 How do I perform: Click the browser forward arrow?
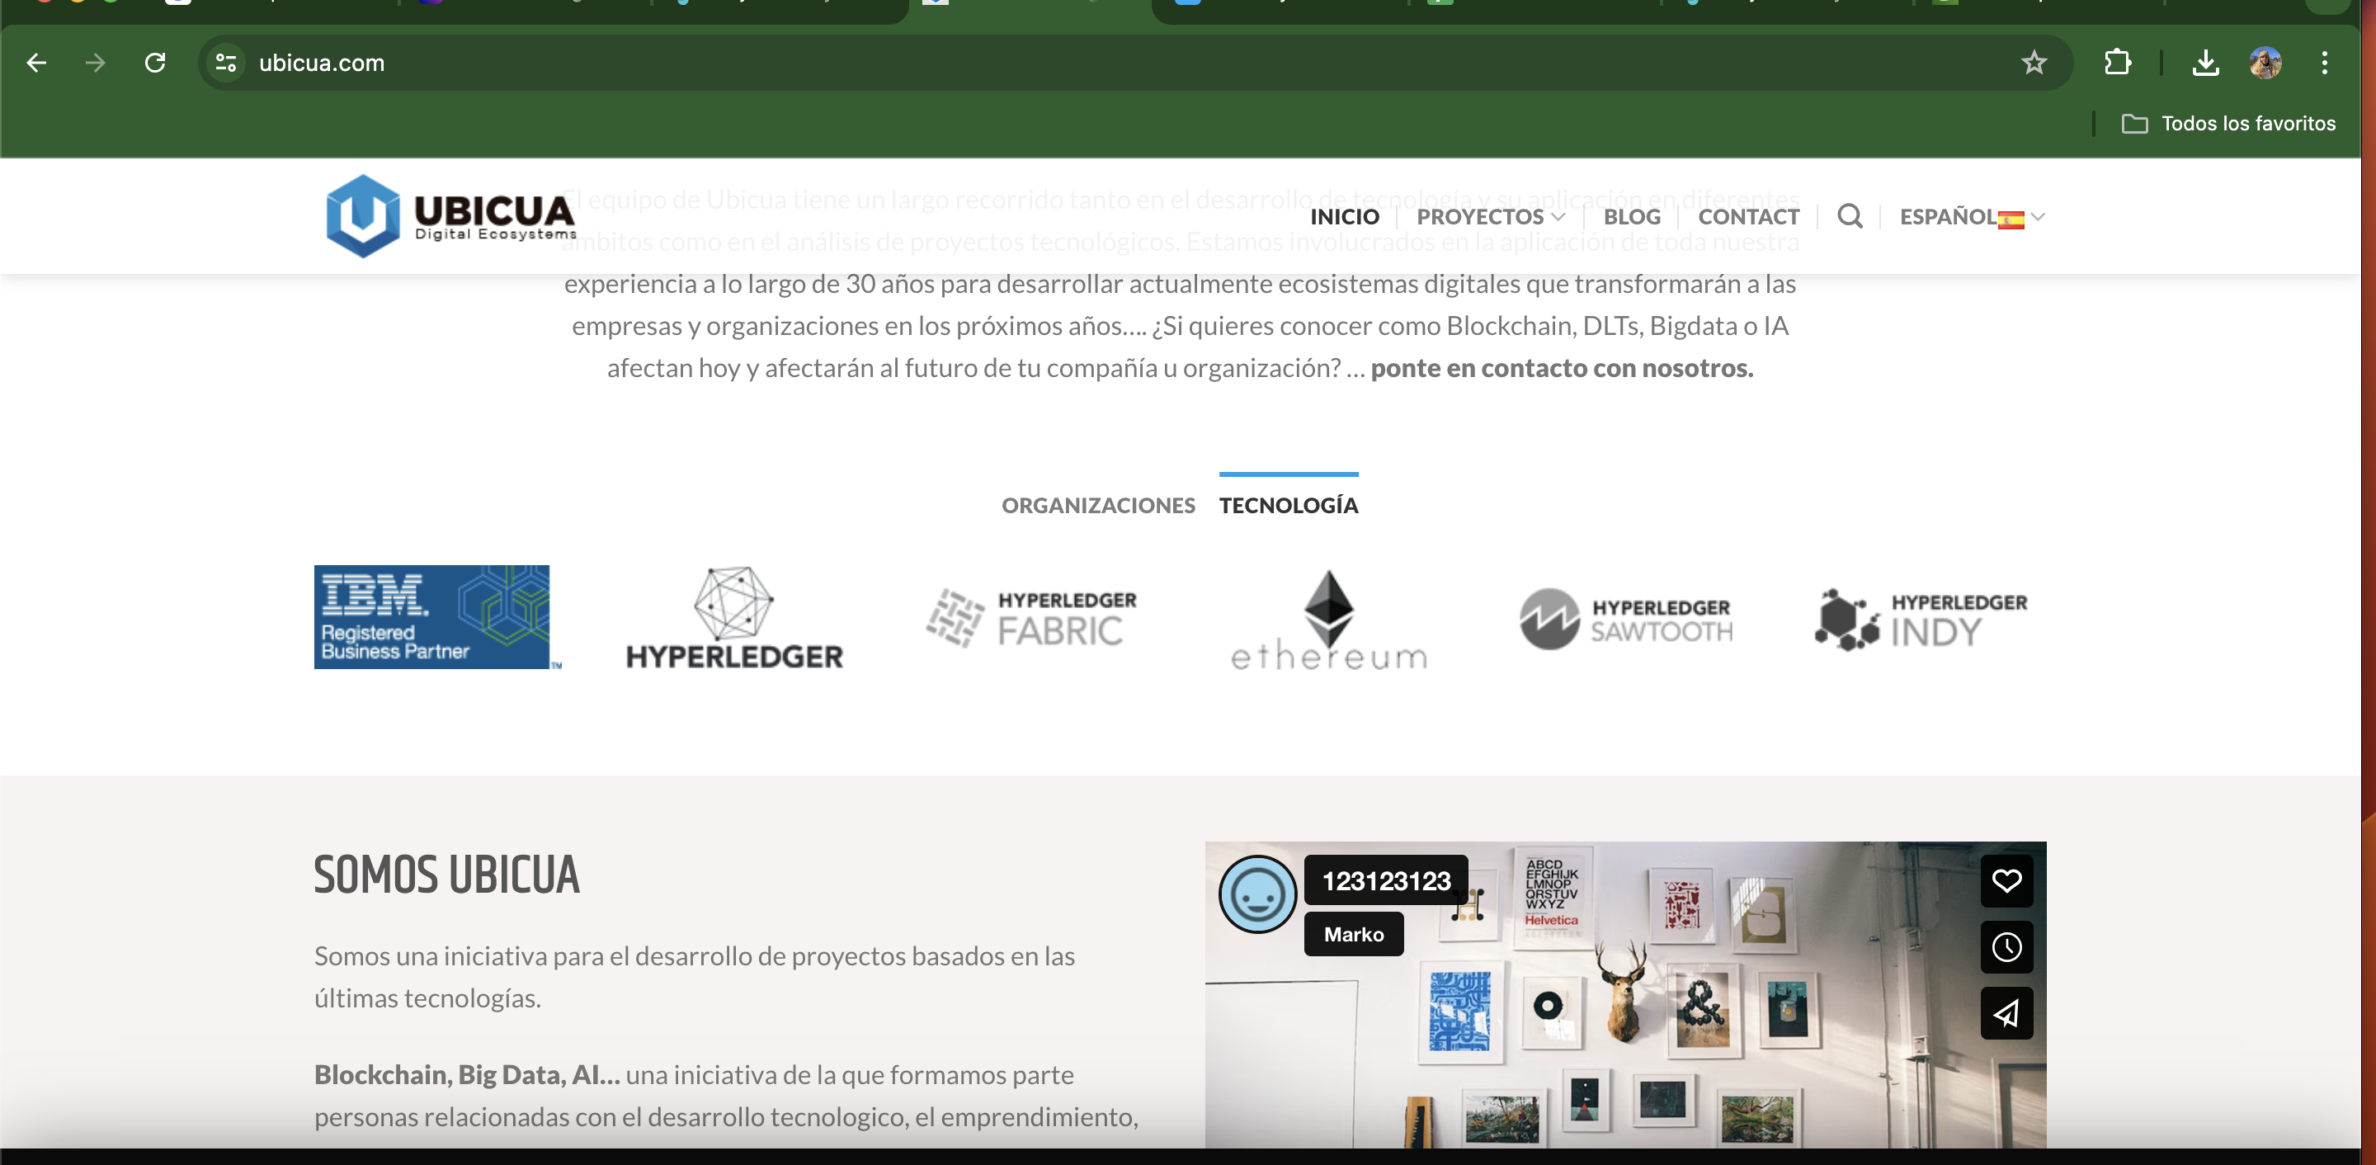click(x=95, y=63)
